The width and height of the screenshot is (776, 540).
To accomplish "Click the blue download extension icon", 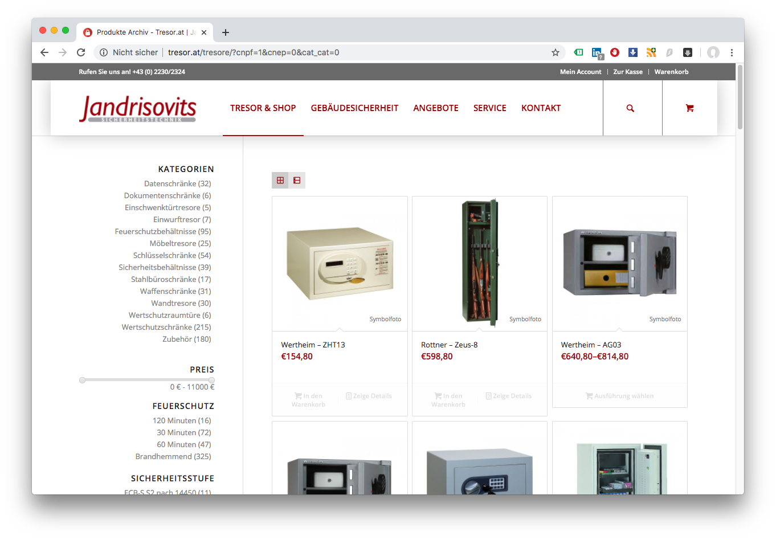I will click(633, 52).
